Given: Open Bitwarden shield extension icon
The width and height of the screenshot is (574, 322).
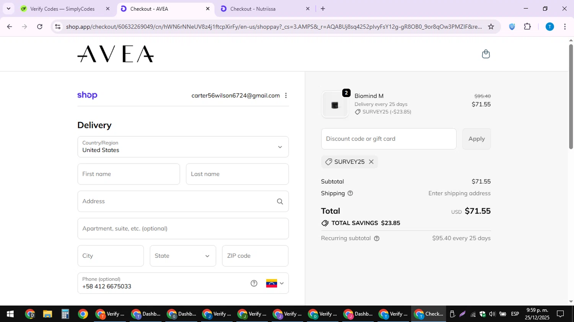Looking at the screenshot, I should 512,26.
